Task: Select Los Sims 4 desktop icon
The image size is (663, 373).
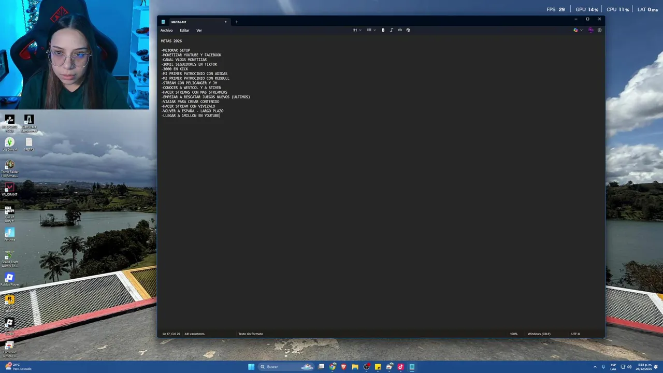Action: tap(9, 144)
